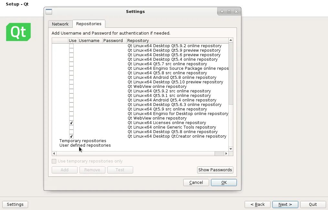Click the horizontal scrollbar left arrow
The image size is (328, 210).
(54, 153)
